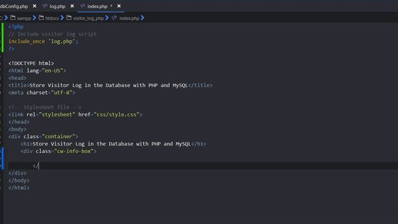Click the index.php file icon in breadcrumb
The image size is (398, 224).
(x=114, y=18)
